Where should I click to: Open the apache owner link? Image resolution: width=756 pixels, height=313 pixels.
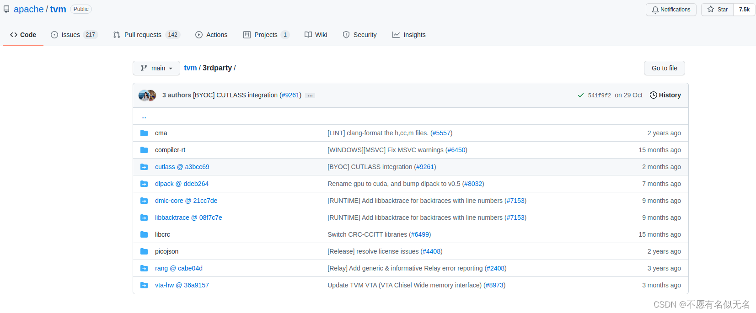pos(29,9)
